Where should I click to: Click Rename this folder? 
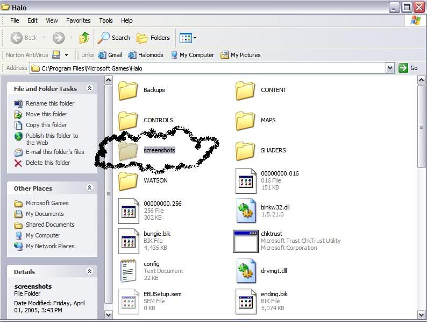[x=44, y=103]
